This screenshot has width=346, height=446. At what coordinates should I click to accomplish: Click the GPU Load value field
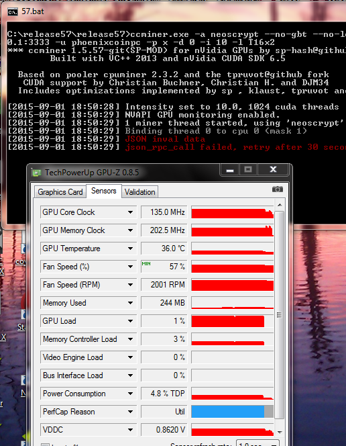[x=164, y=321]
